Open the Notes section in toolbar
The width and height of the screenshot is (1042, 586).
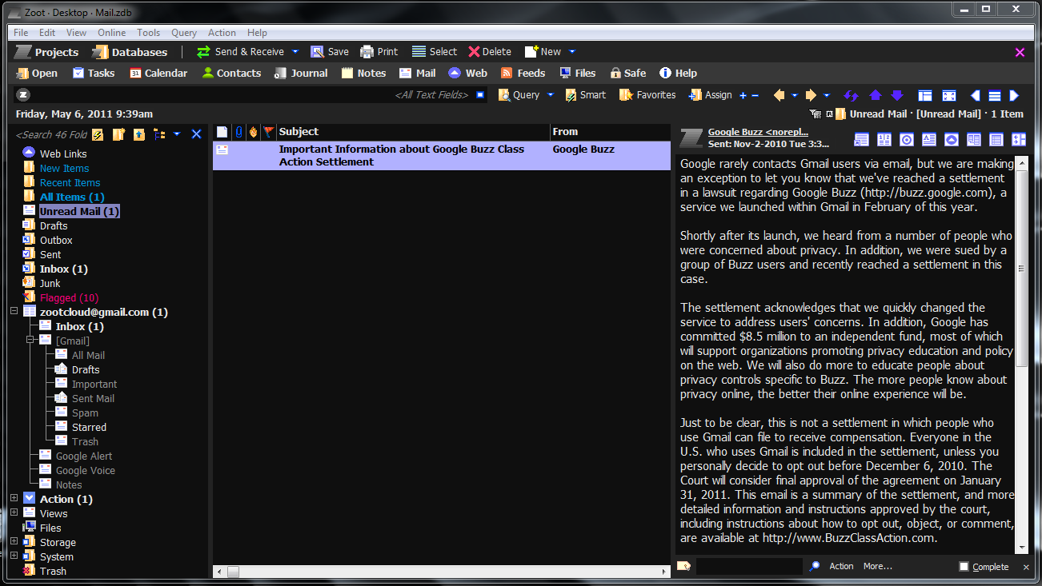pyautogui.click(x=363, y=73)
